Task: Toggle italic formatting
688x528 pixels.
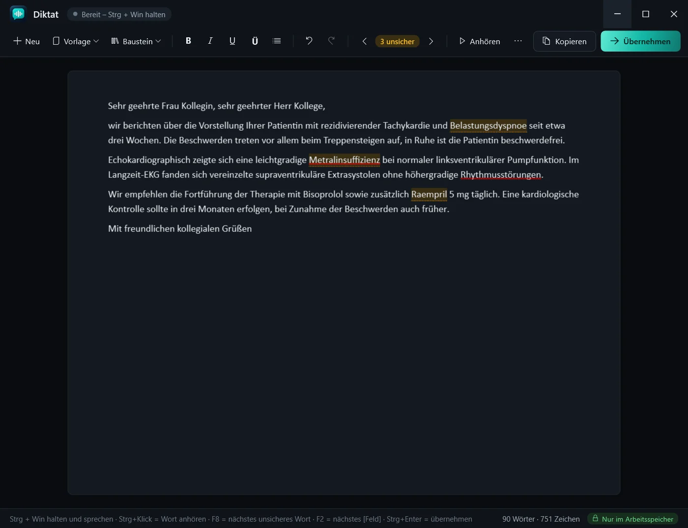Action: (210, 41)
